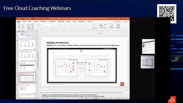Select slide 12 thumbnail
This screenshot has height=103, width=183.
[x=27, y=67]
